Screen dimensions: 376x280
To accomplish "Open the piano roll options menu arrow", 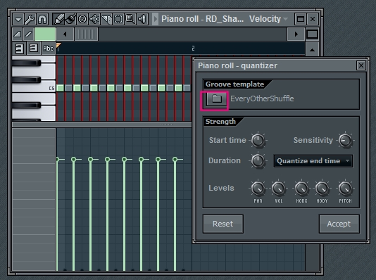I will click(18, 19).
